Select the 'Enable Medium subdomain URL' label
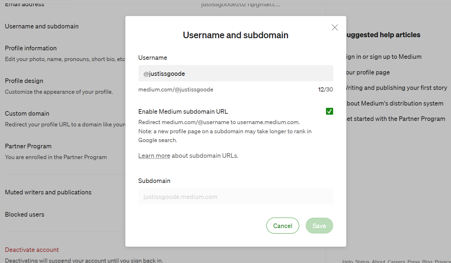The width and height of the screenshot is (451, 263). coord(183,111)
